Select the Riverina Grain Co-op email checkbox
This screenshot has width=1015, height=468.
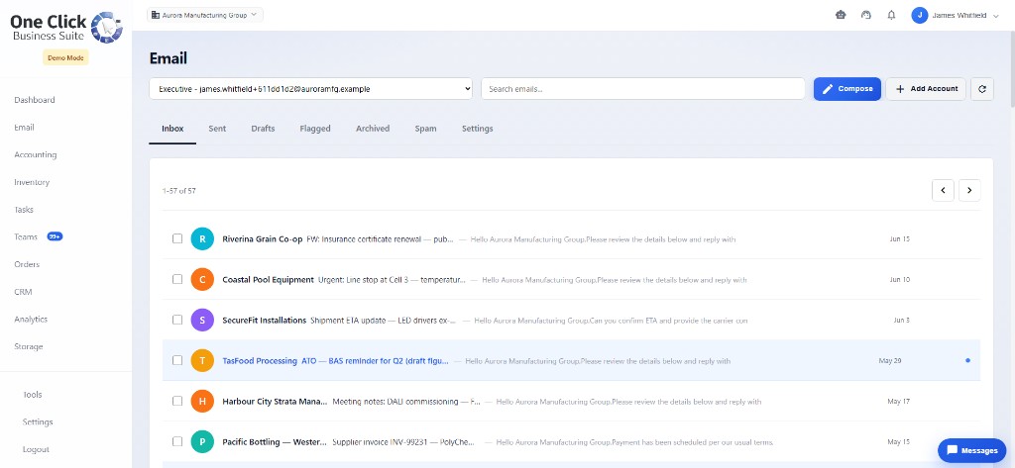click(177, 239)
